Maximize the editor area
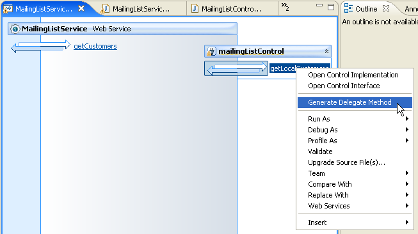 331,7
